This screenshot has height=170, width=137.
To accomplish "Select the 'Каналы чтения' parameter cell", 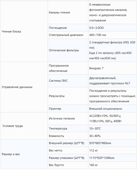I will click(68, 12).
